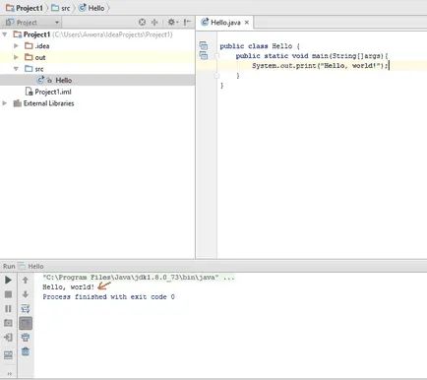
Task: Place cursor on System.out.print line
Action: tap(320, 66)
